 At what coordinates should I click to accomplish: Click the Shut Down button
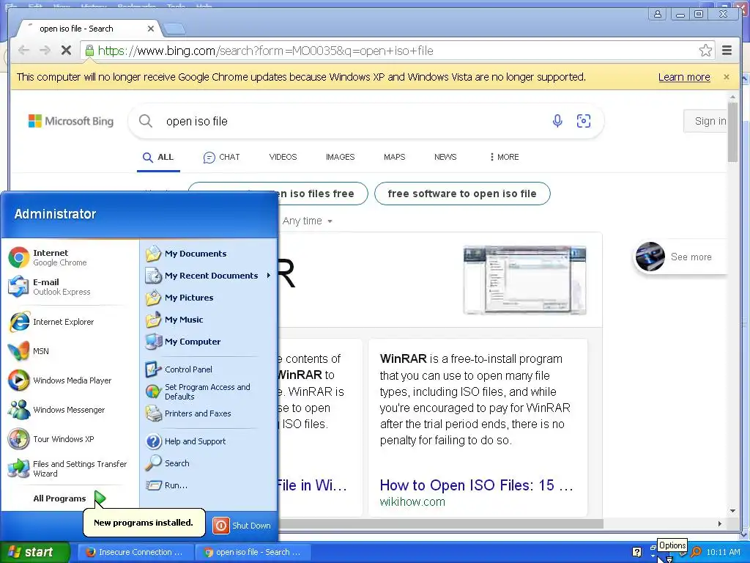point(242,525)
